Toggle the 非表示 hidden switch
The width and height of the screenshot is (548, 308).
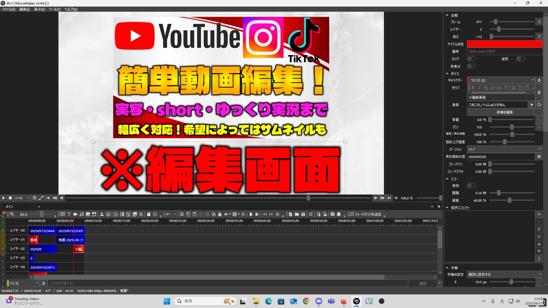point(471,66)
